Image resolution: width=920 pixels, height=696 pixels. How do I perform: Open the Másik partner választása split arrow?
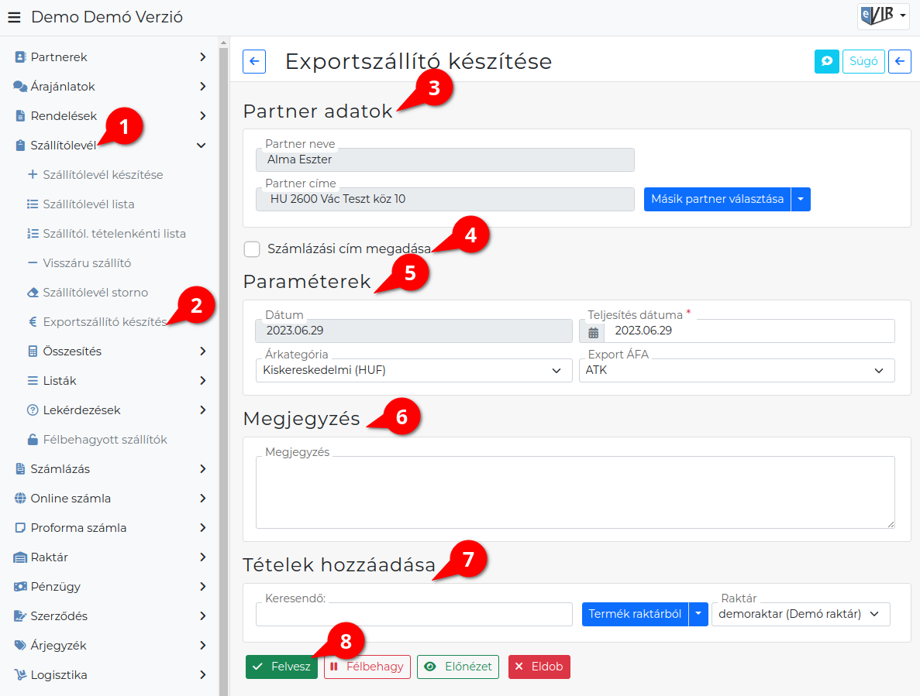tap(801, 199)
